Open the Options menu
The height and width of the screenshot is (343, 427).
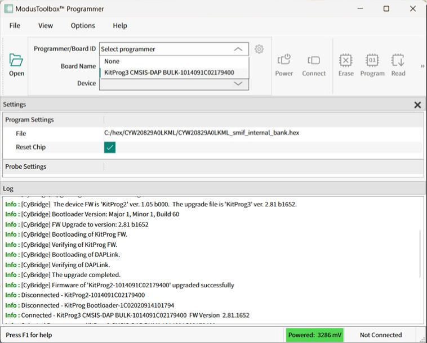pos(83,25)
